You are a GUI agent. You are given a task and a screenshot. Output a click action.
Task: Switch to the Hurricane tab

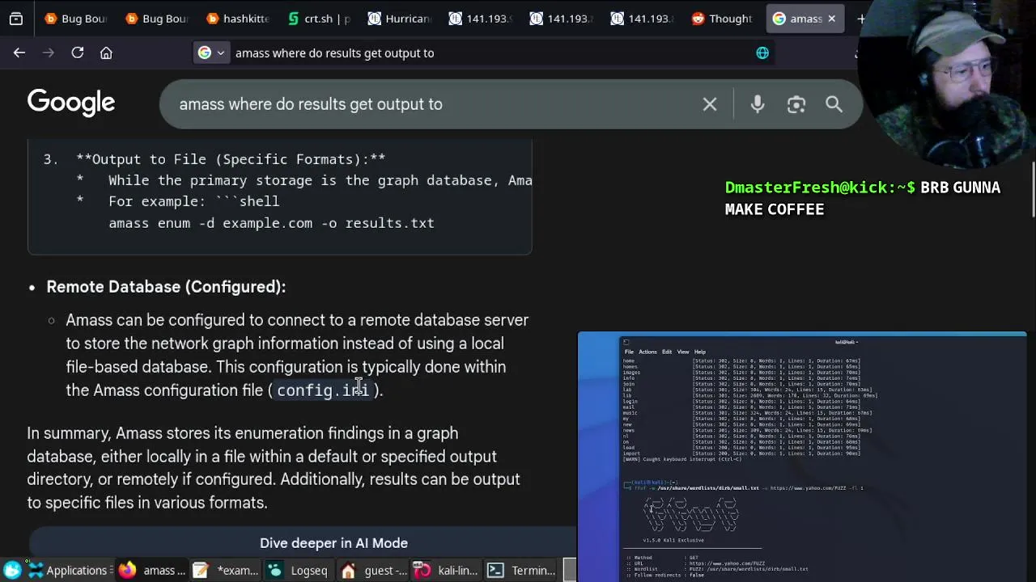click(x=400, y=19)
